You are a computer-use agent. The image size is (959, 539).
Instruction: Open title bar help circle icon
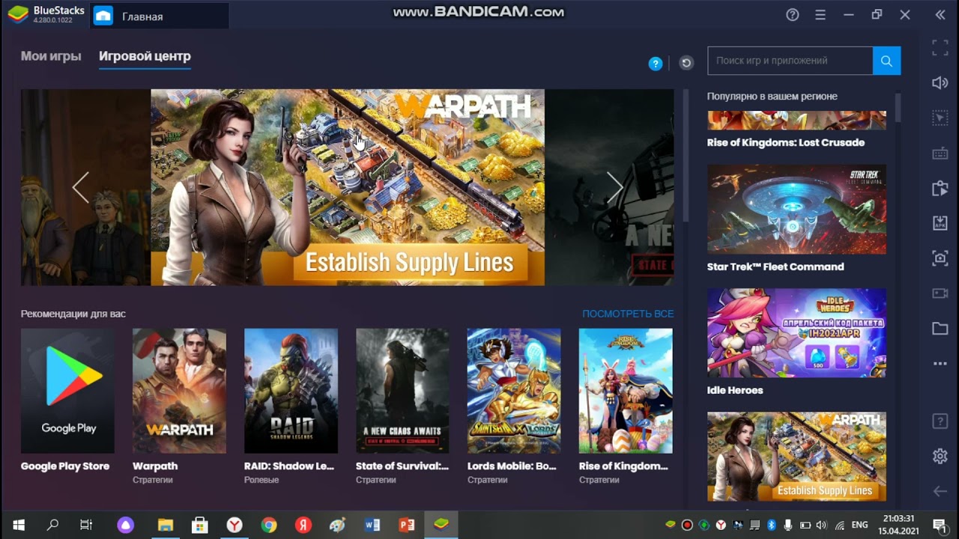tap(793, 15)
